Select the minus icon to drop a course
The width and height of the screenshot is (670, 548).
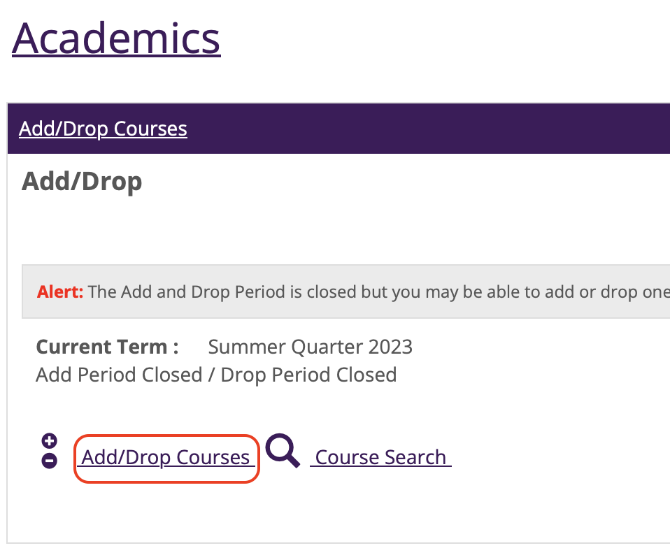click(49, 460)
